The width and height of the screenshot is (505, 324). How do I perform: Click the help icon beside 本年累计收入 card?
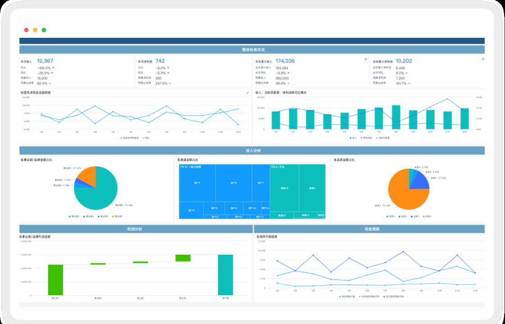click(x=366, y=59)
